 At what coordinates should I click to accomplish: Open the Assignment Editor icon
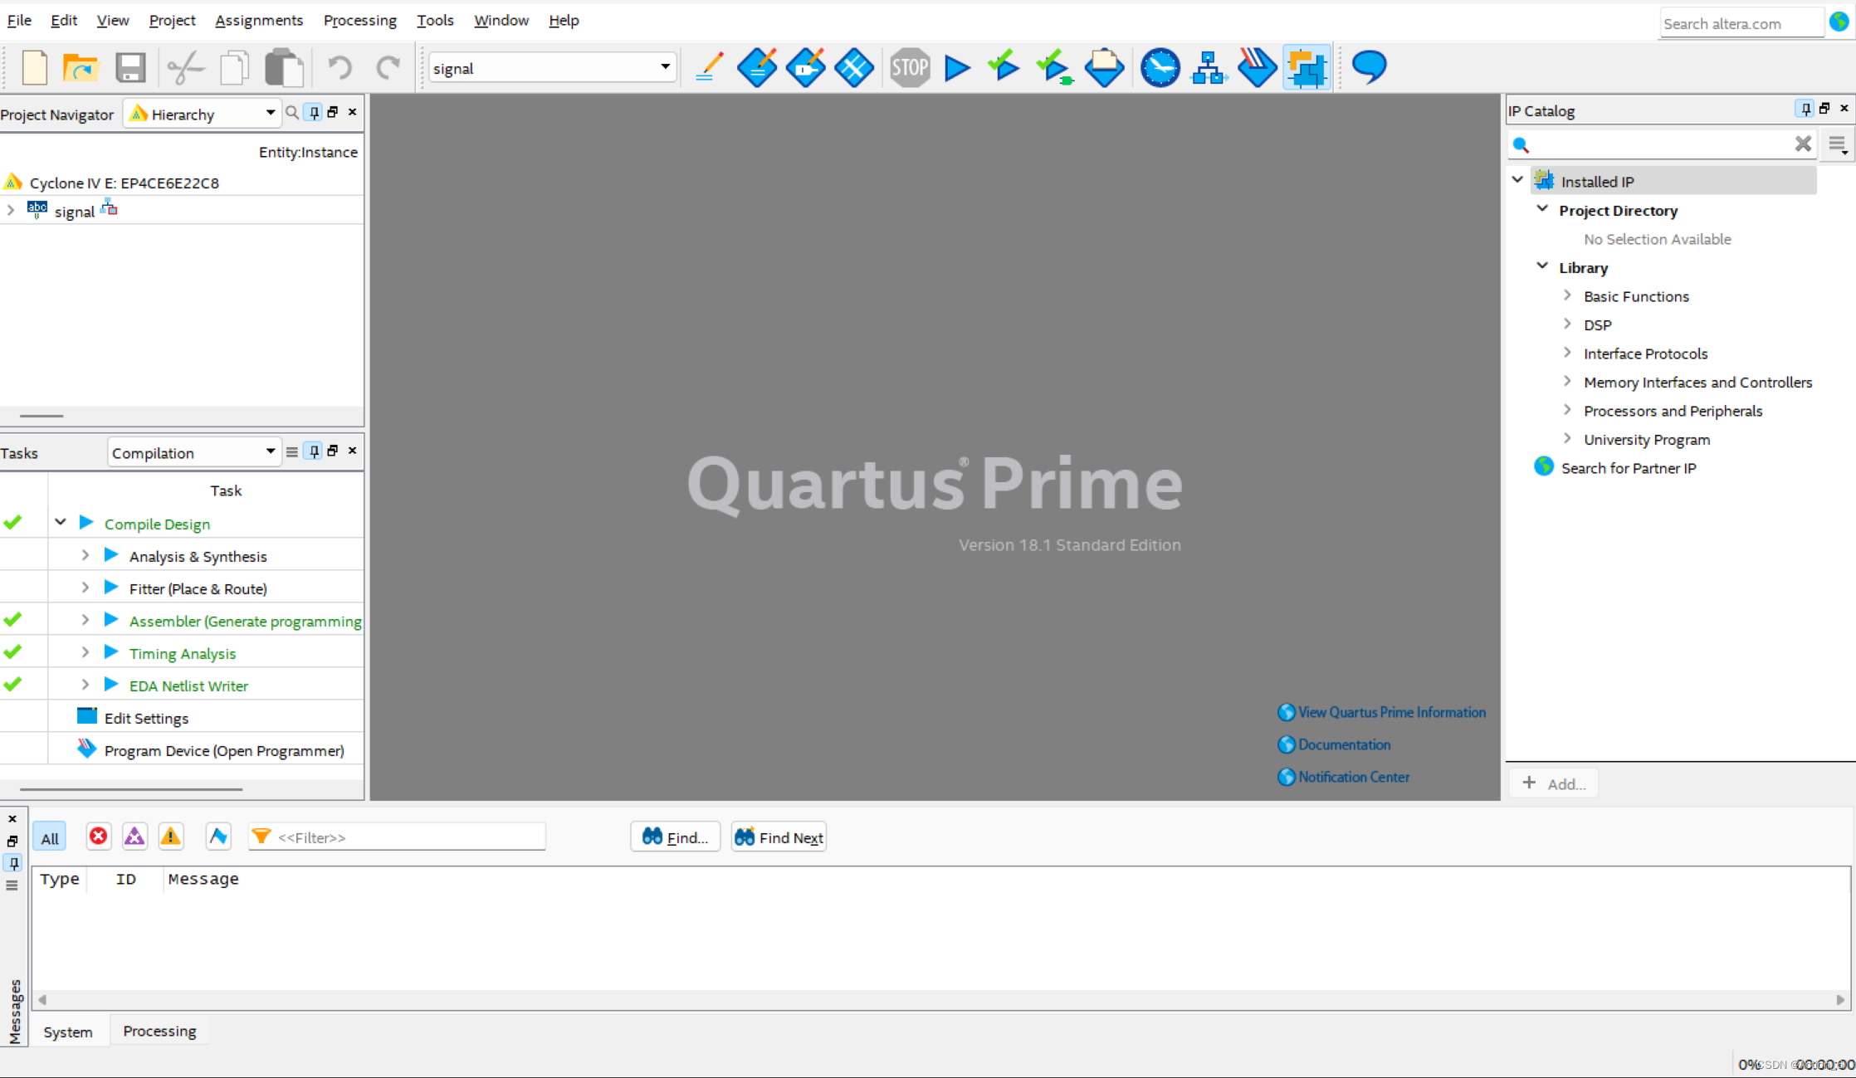(x=757, y=68)
